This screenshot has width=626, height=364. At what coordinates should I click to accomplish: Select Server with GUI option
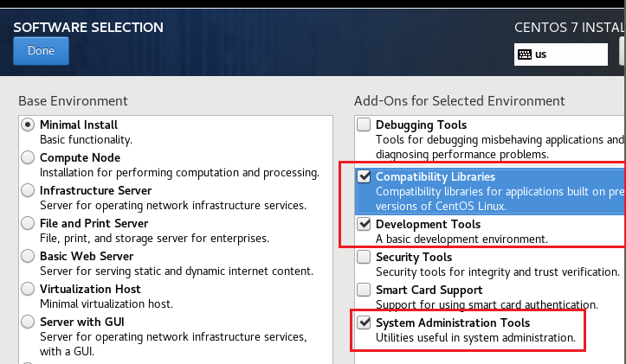[x=28, y=322]
